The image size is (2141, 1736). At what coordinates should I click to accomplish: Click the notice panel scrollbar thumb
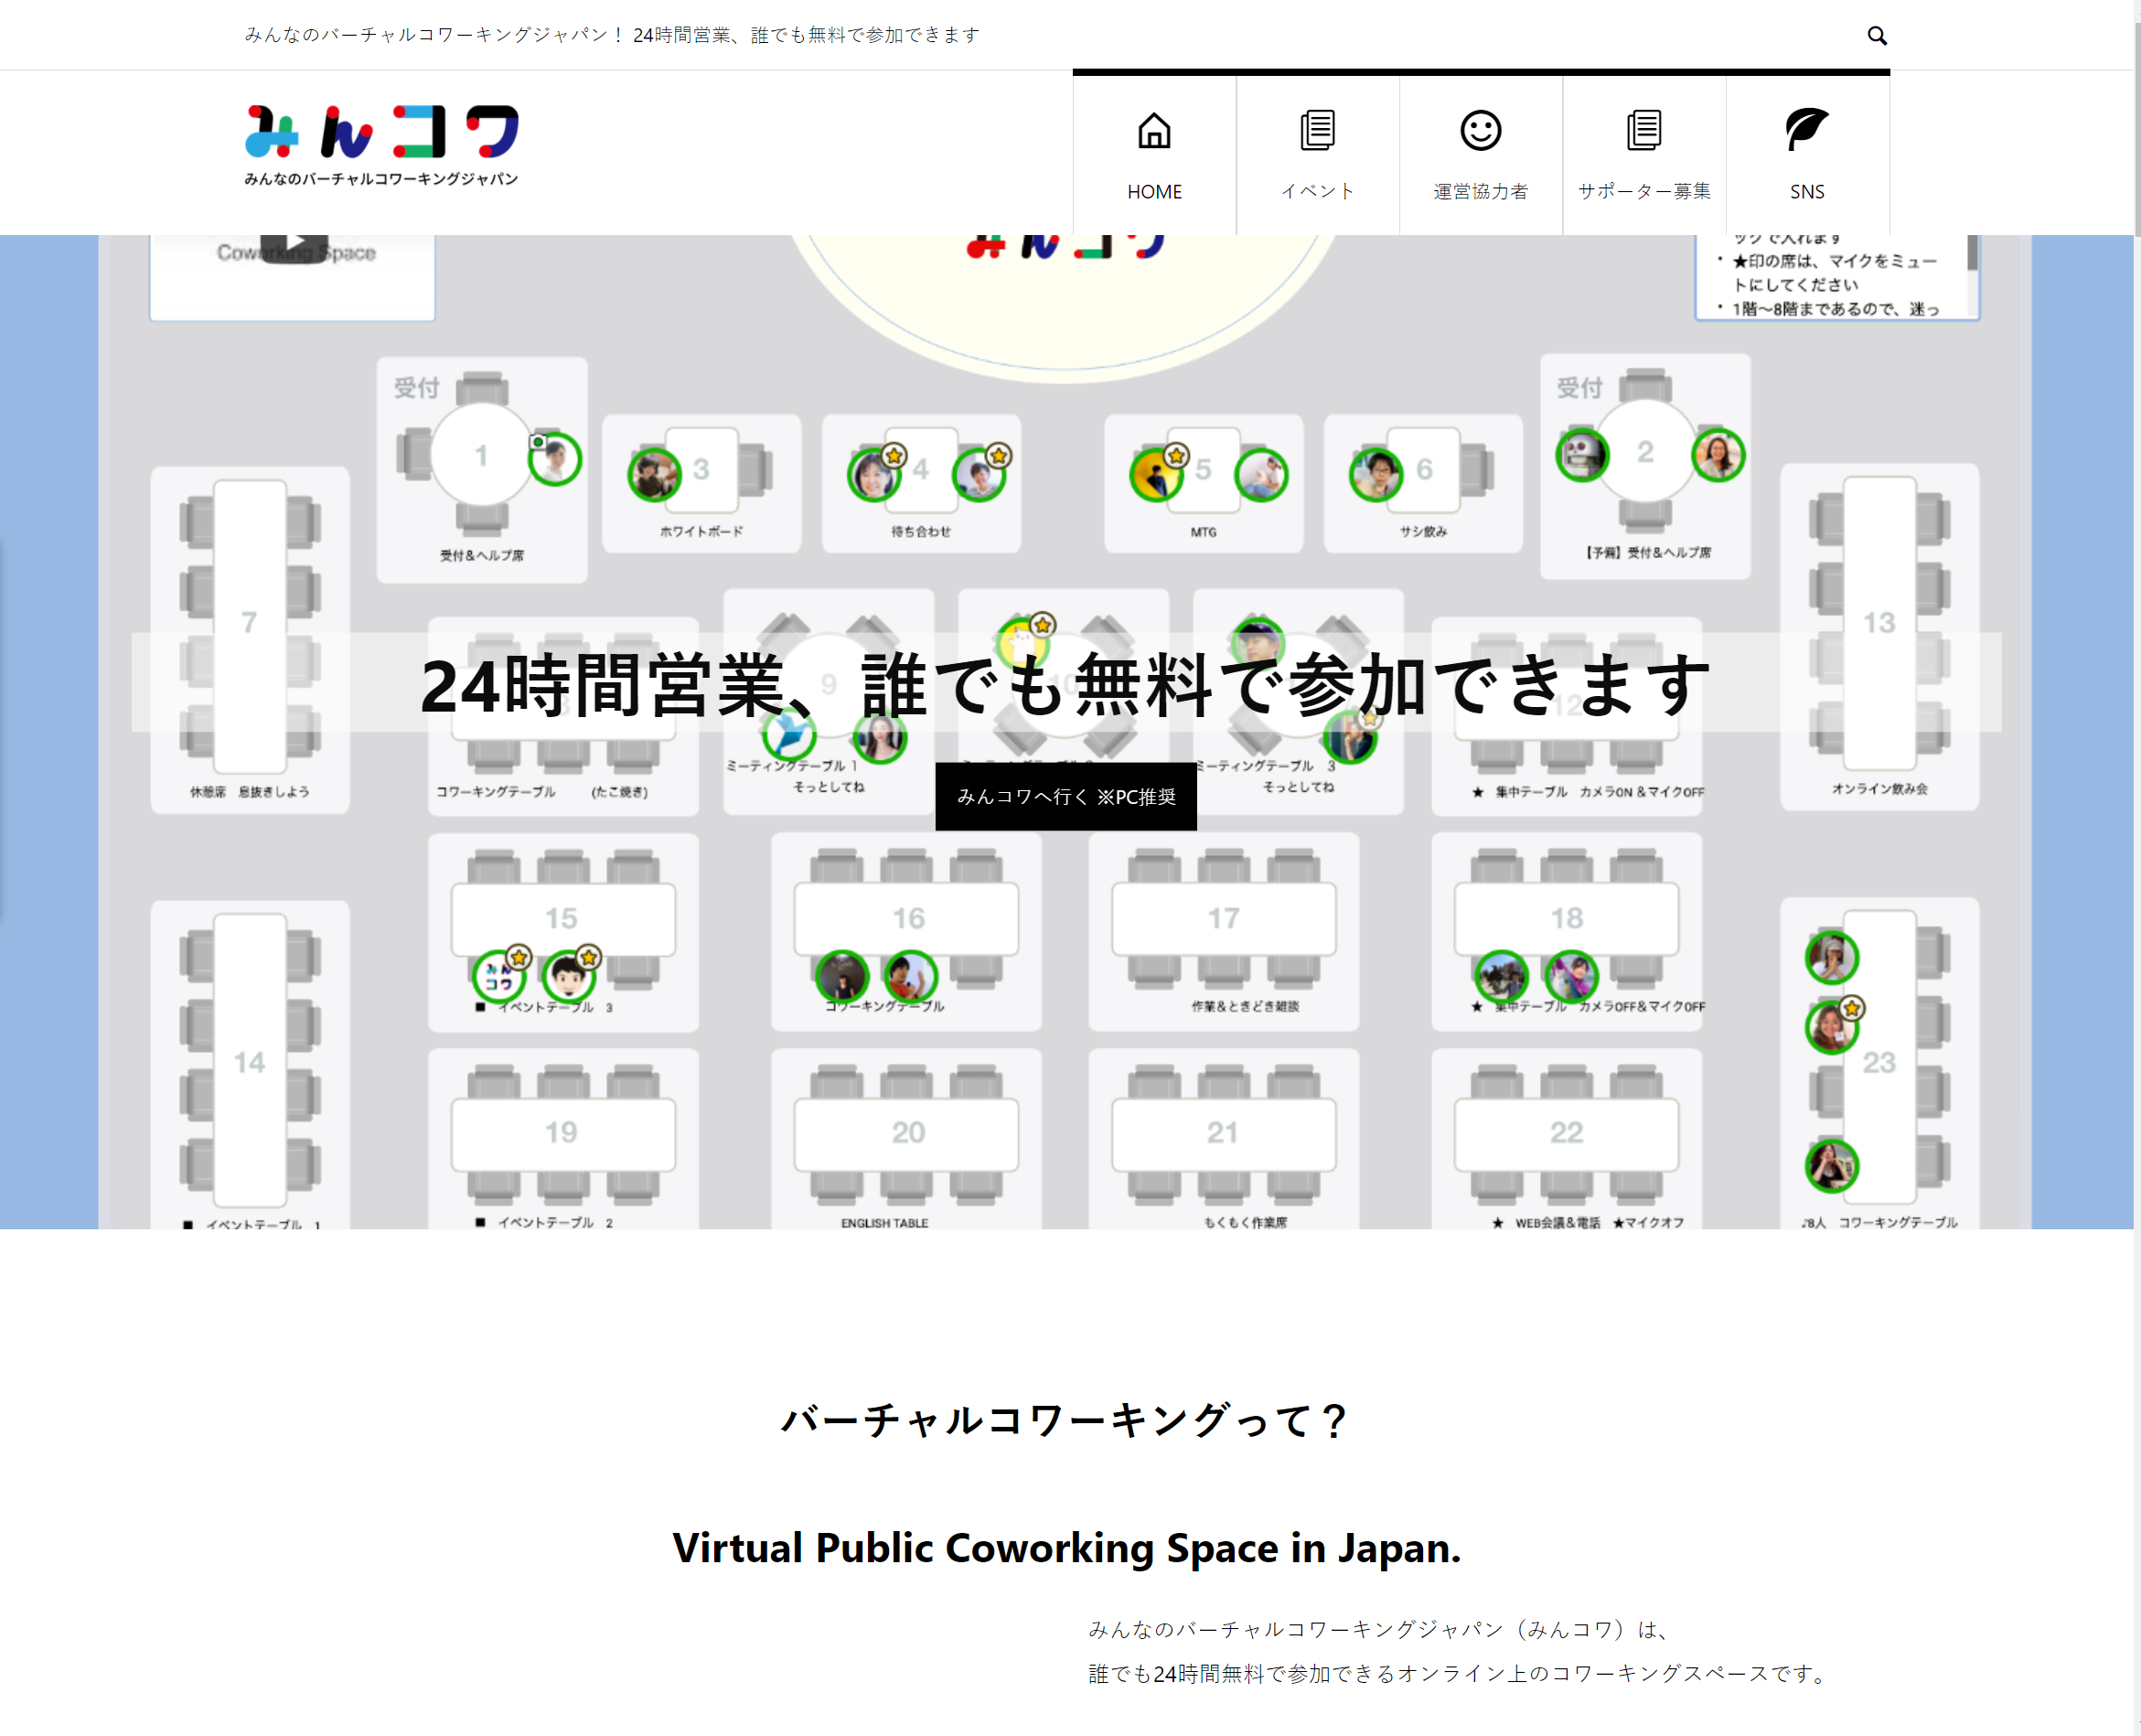[x=1972, y=252]
